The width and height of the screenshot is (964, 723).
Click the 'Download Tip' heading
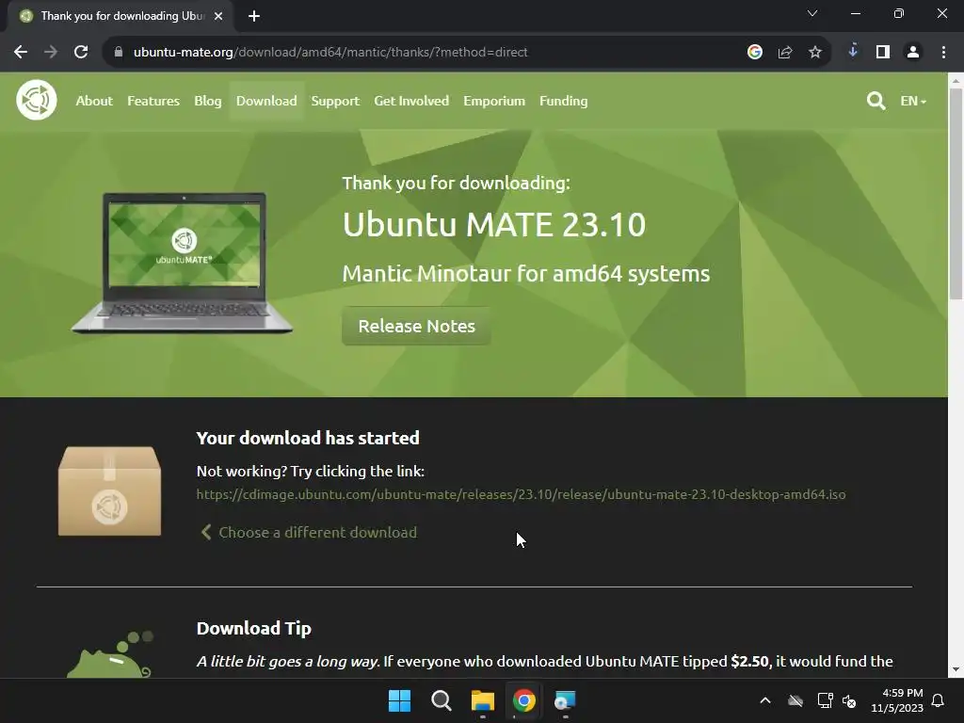[254, 628]
